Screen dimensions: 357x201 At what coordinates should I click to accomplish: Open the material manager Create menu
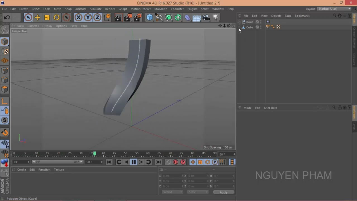pos(22,169)
